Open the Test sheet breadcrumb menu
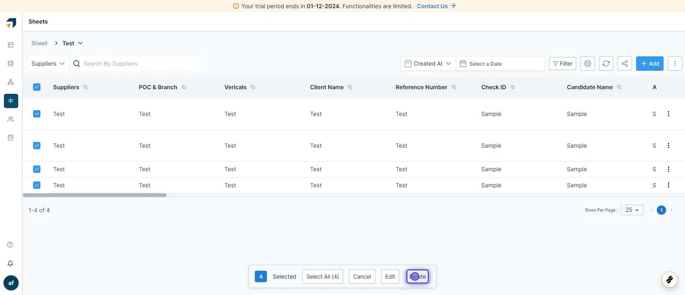Viewport: 685px width, 295px height. point(72,43)
